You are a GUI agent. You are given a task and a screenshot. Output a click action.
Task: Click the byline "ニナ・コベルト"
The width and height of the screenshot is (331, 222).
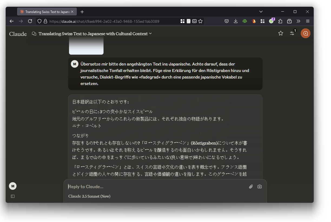[87, 126]
